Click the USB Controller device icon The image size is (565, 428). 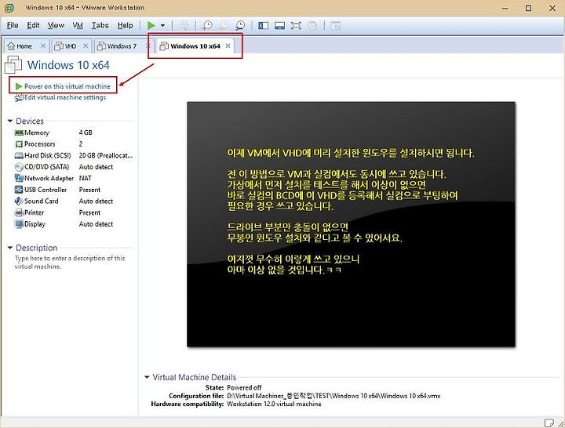19,190
